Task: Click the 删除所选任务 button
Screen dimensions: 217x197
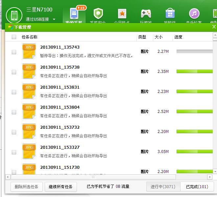Action: [26, 187]
